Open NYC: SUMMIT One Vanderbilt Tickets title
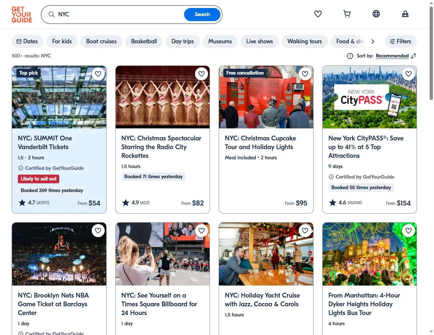The image size is (434, 335). click(x=45, y=143)
